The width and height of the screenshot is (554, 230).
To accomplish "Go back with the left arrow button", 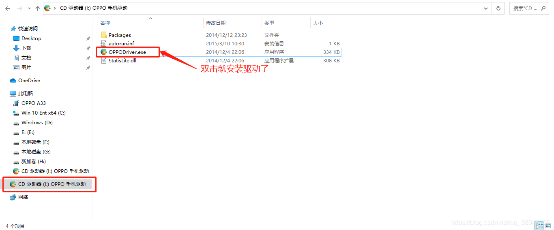I will (x=8, y=8).
